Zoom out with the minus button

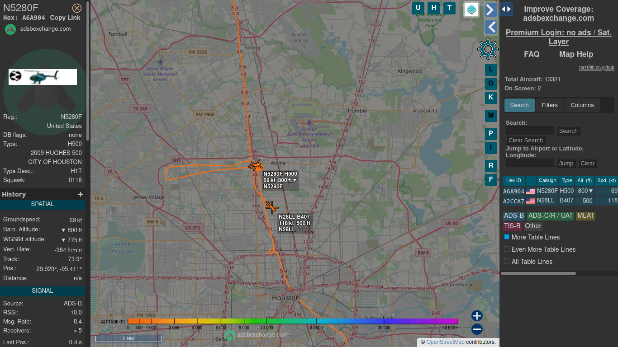[477, 329]
